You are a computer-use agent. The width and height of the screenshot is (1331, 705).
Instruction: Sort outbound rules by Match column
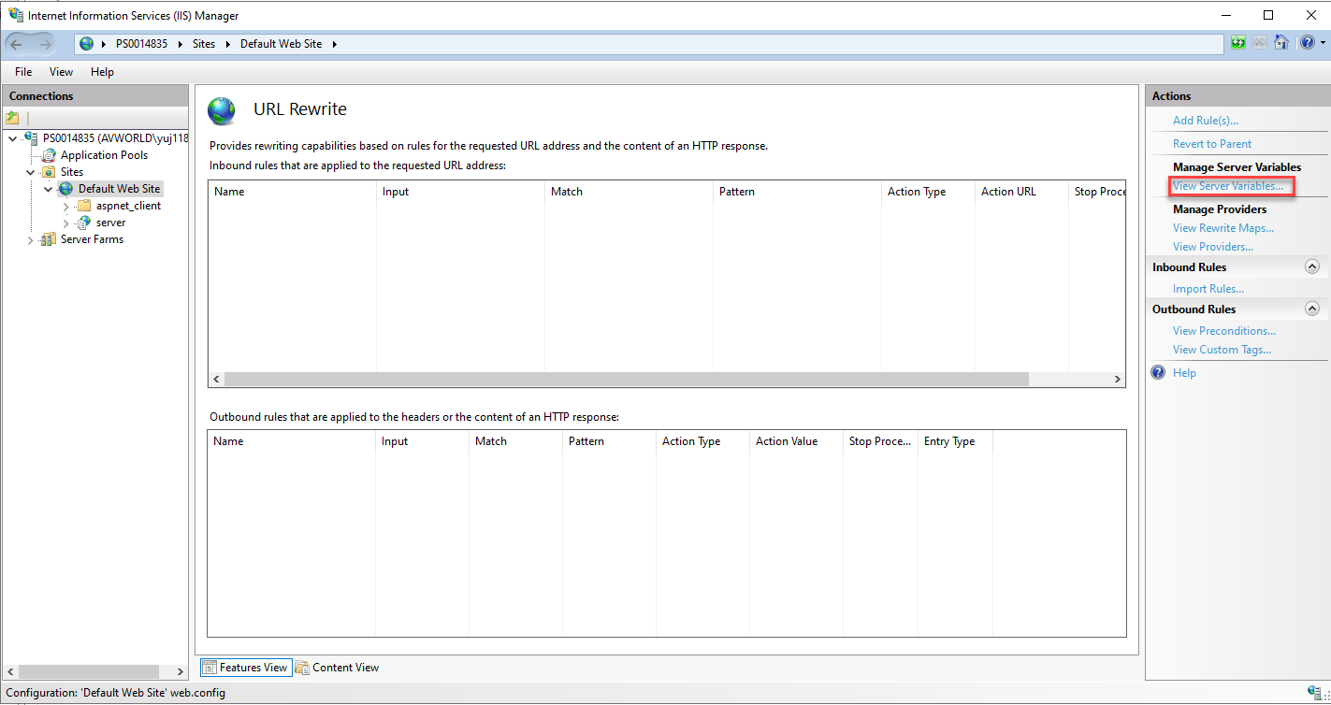(x=515, y=441)
